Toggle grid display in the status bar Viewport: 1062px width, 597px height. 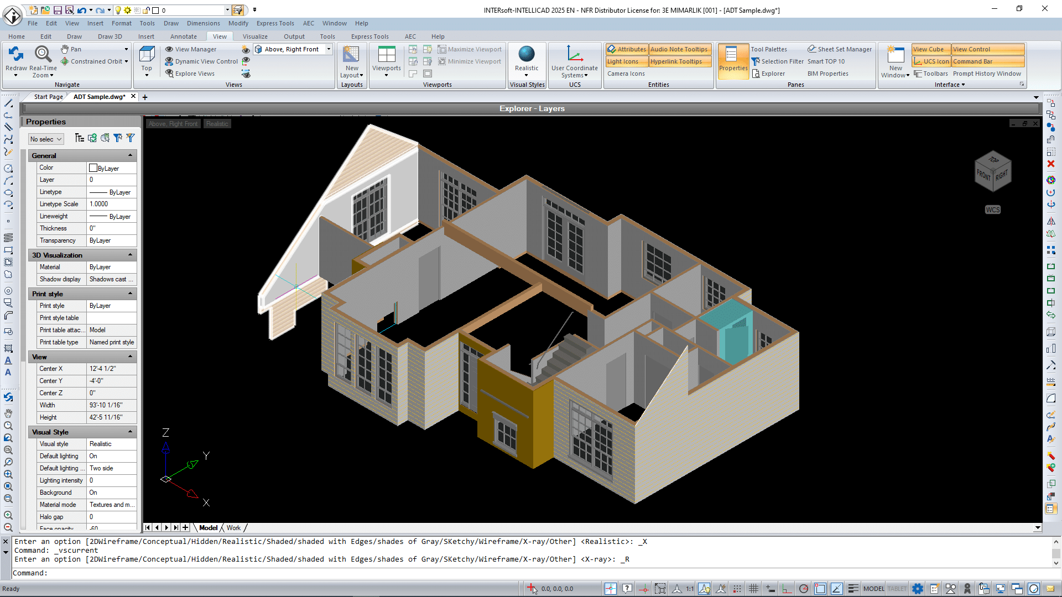pos(753,588)
